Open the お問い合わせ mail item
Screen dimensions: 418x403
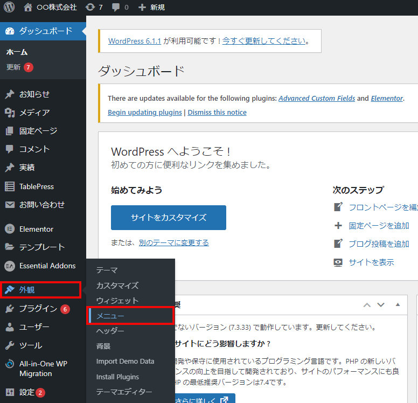[x=41, y=205]
